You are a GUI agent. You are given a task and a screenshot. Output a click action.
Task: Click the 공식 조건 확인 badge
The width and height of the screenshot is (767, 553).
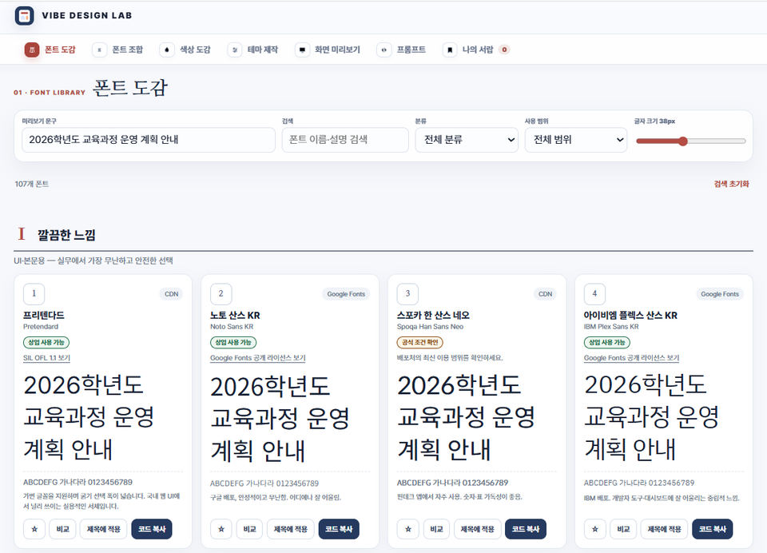coord(419,343)
